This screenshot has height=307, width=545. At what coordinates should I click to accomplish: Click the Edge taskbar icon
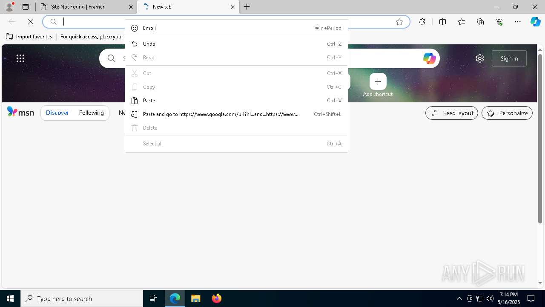click(175, 298)
